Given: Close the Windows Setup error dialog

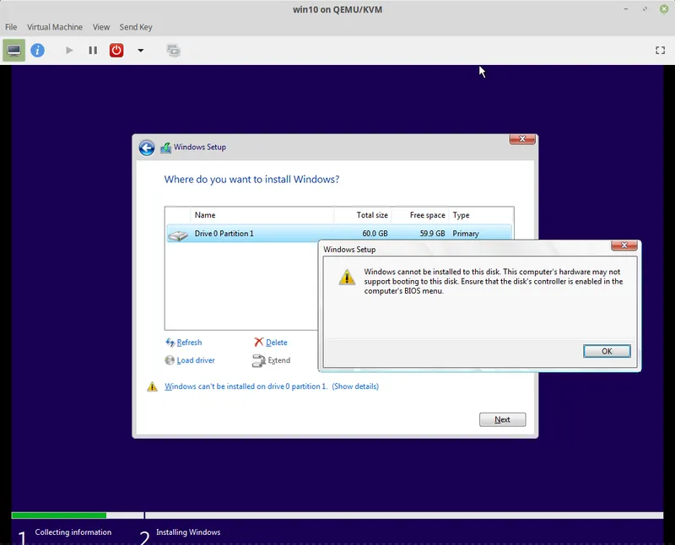Looking at the screenshot, I should 624,246.
